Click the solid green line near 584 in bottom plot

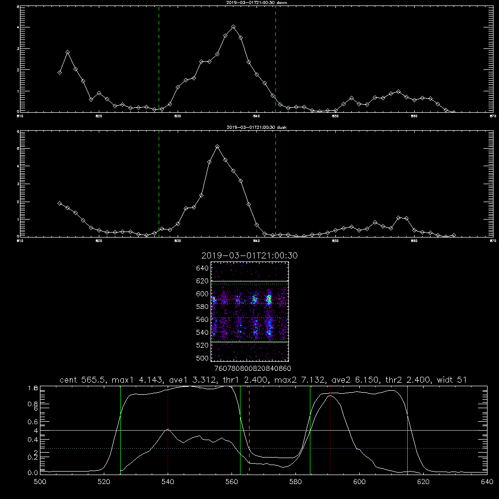(x=310, y=430)
